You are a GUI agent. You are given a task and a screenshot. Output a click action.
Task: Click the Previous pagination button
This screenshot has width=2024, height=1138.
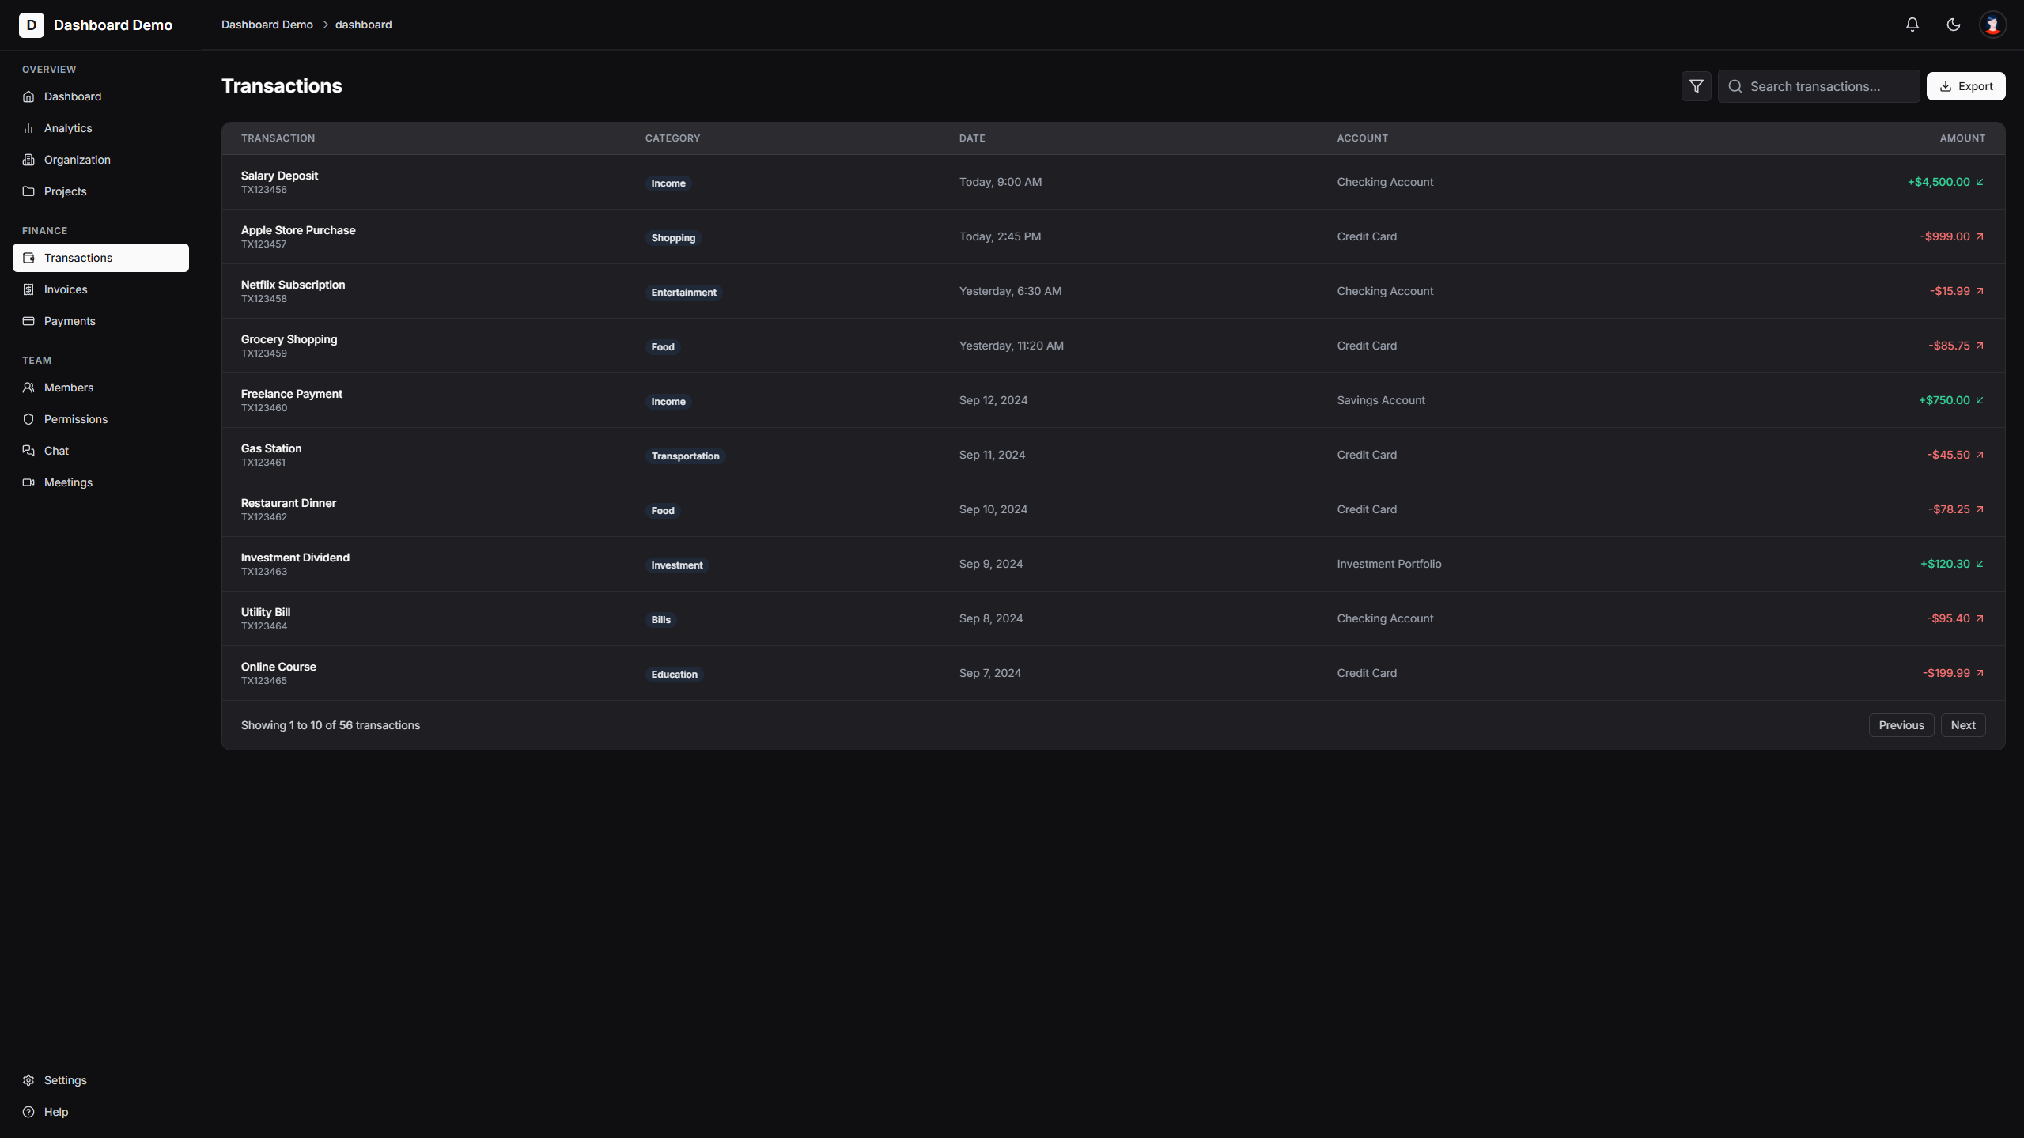pyautogui.click(x=1901, y=725)
